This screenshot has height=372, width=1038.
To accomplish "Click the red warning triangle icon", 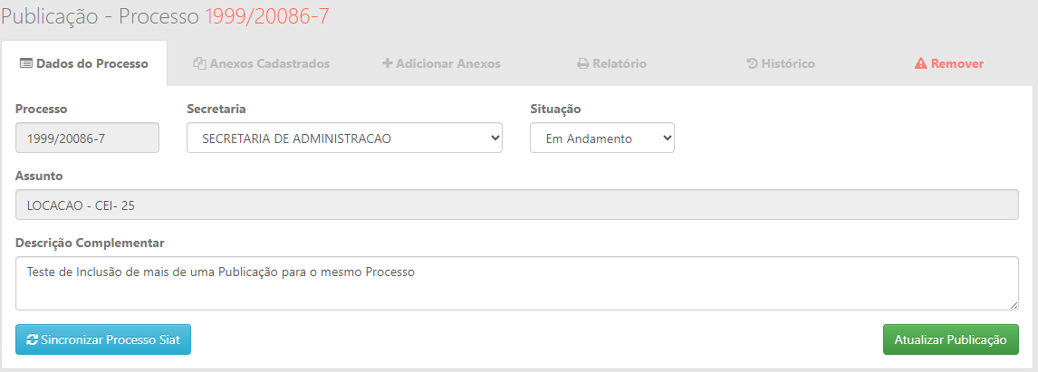I will 921,64.
